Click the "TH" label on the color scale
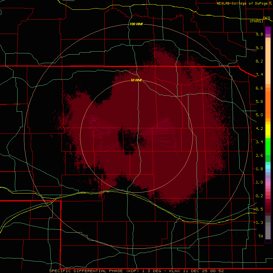Screen dimensions: 273x273 261,236
